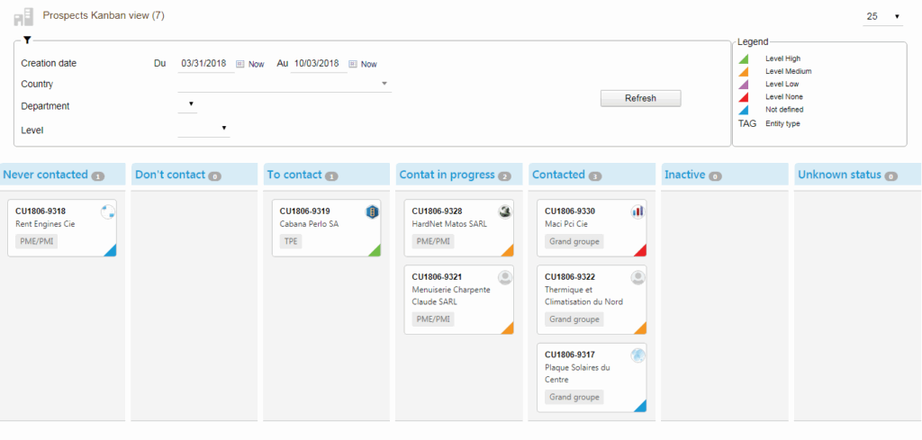Image resolution: width=922 pixels, height=440 pixels.
Task: Select the Contacted column header
Action: click(x=558, y=175)
